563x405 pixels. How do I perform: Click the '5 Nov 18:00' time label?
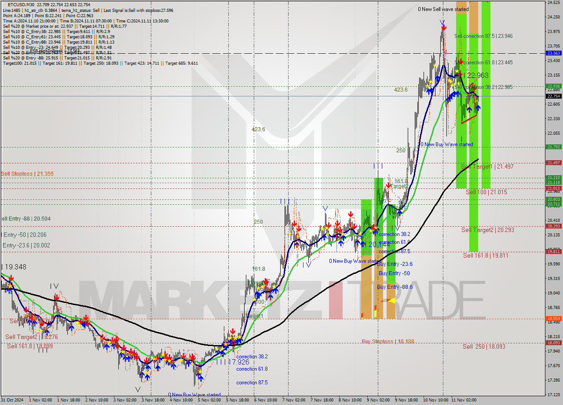coord(238,400)
